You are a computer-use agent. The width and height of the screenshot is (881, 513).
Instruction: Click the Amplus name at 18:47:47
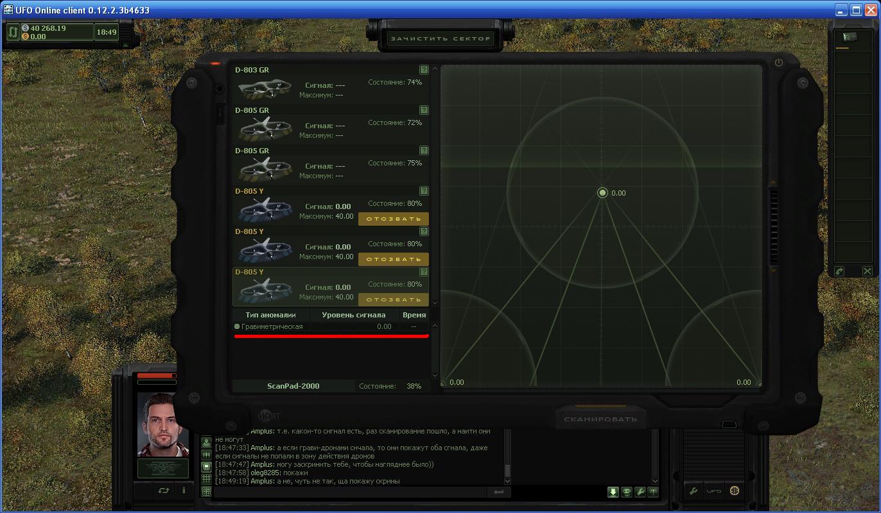pyautogui.click(x=262, y=464)
